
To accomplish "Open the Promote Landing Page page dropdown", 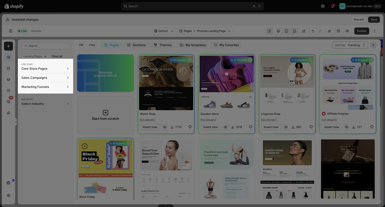I will (x=205, y=31).
